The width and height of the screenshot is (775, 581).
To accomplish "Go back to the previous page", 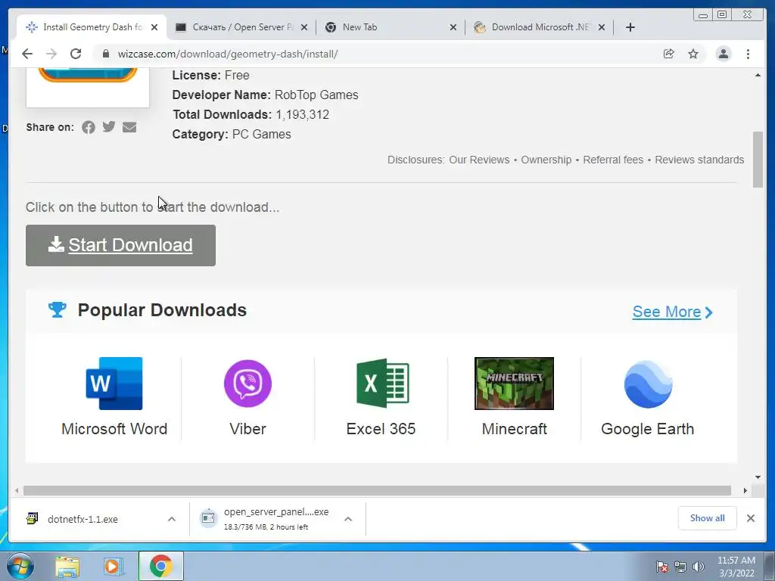I will click(27, 54).
